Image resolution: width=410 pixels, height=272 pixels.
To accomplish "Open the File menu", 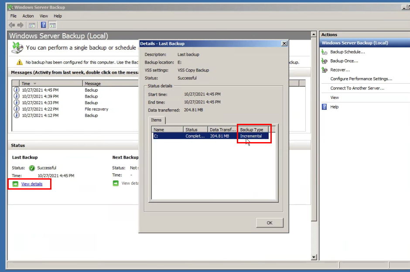I will pos(14,16).
